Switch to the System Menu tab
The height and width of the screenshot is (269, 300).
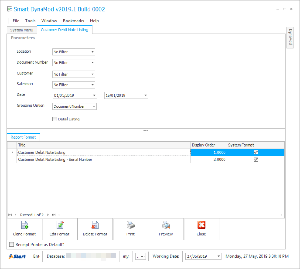(22, 30)
